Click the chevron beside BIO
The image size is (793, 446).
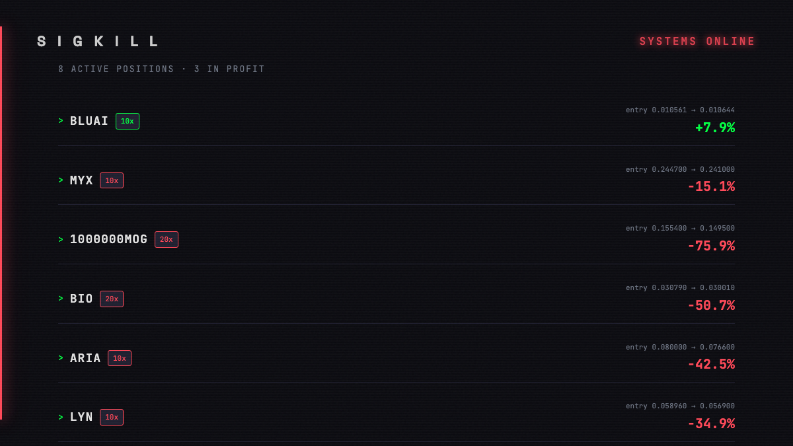61,299
